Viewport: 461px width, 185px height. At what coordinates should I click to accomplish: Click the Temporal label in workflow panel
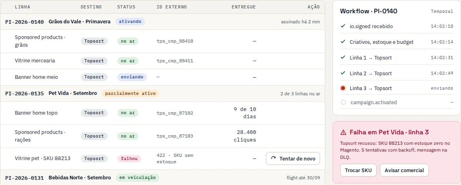(x=442, y=12)
